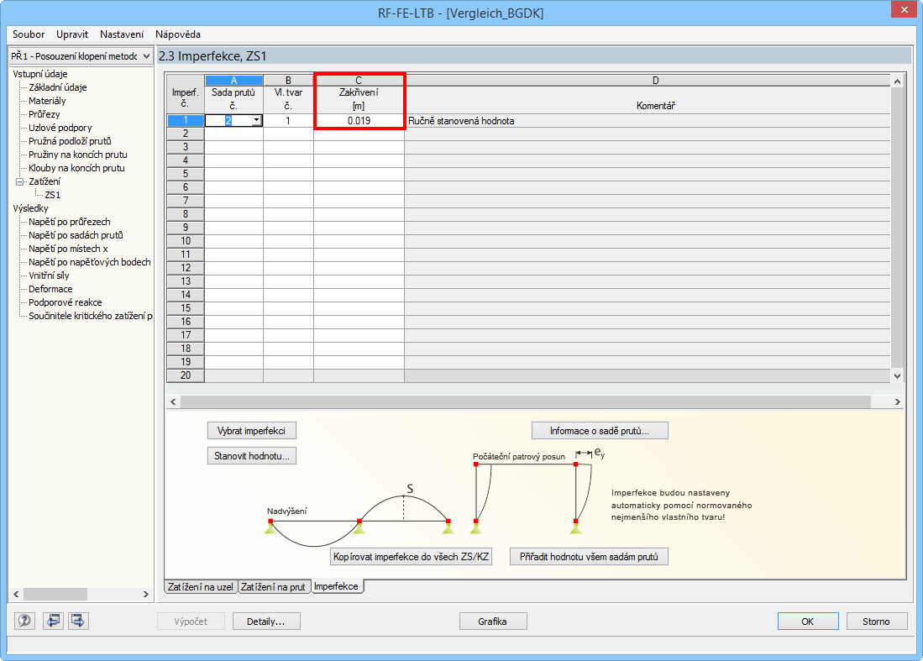Viewport: 923px width, 661px height.
Task: Select Napětí po průřezech result
Action: pos(70,222)
